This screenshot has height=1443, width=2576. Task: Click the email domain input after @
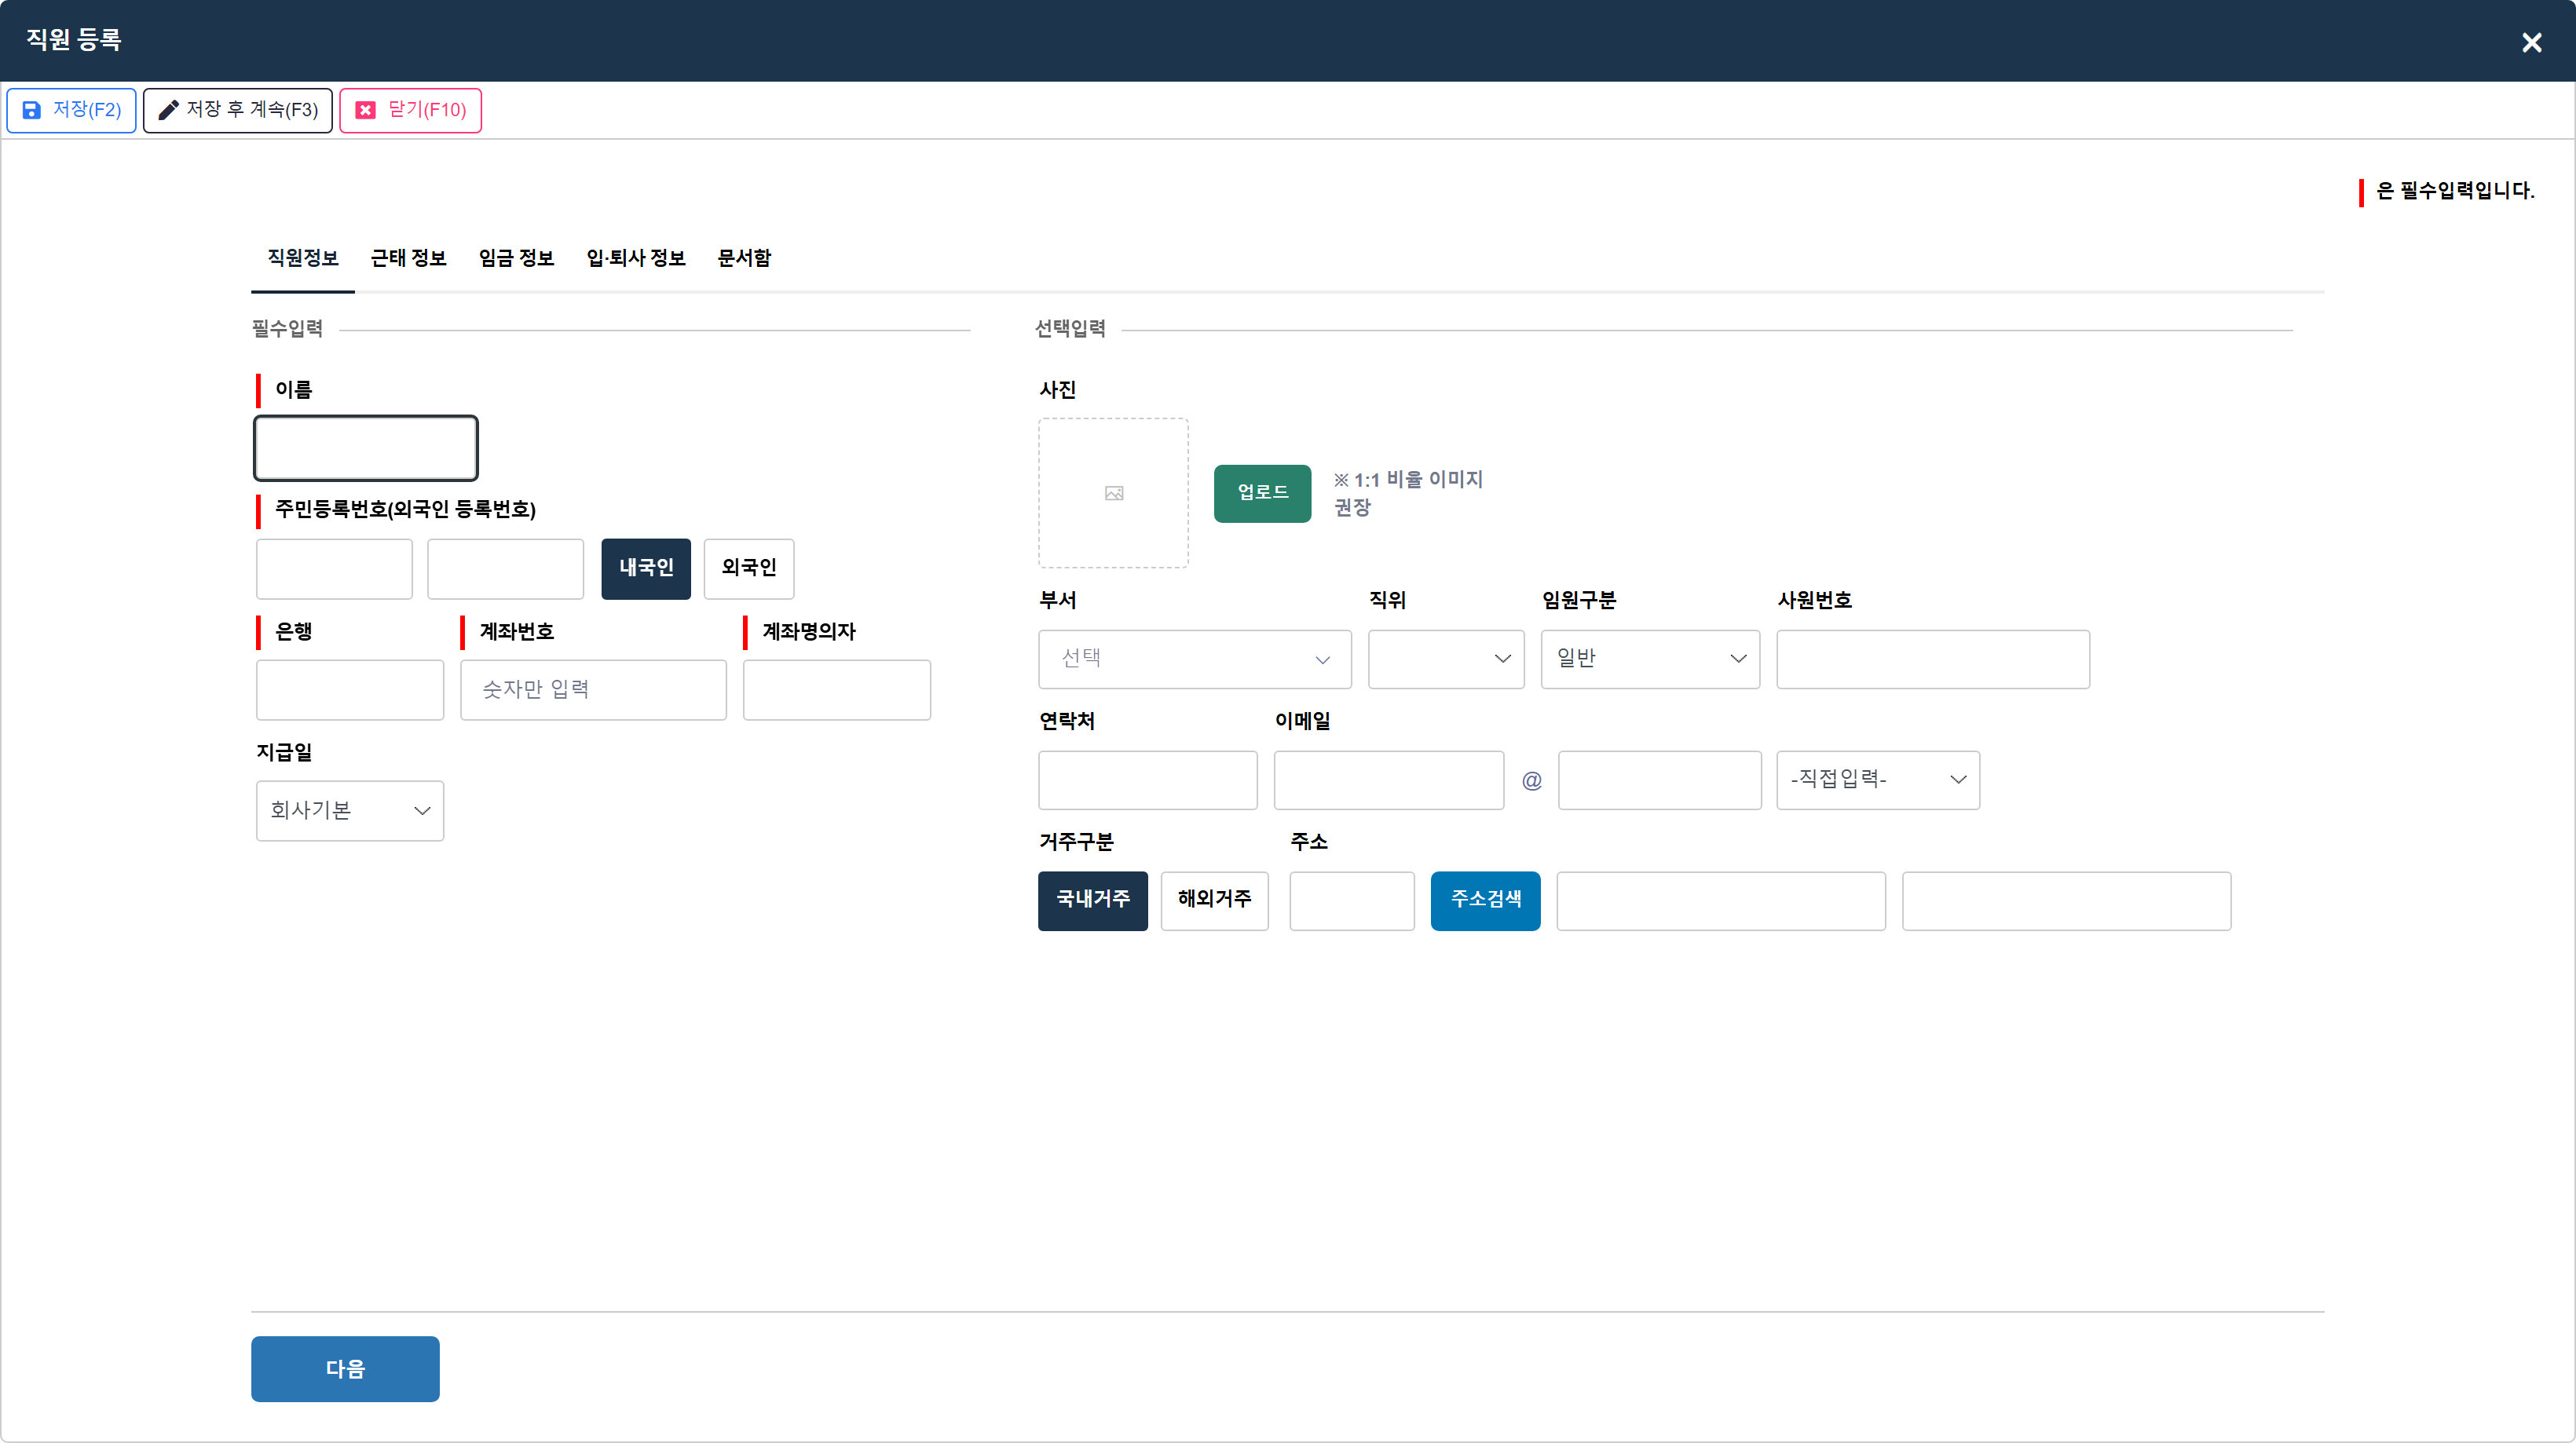pos(1659,780)
